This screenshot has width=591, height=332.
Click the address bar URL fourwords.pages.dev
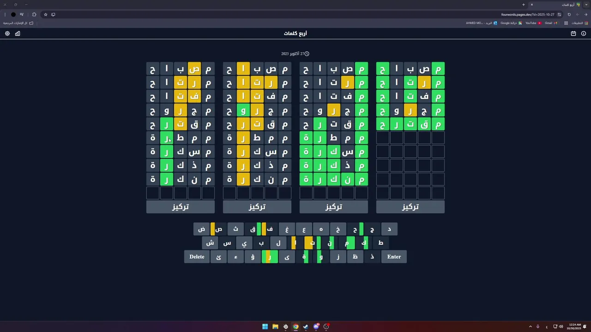[x=528, y=14]
